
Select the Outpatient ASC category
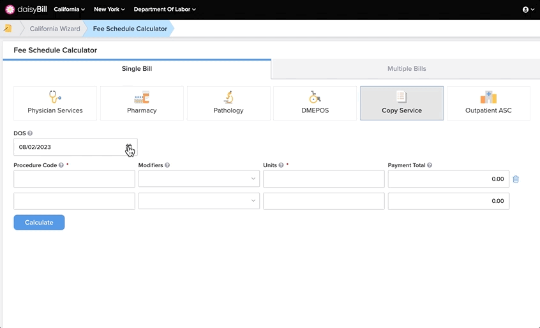(x=488, y=103)
